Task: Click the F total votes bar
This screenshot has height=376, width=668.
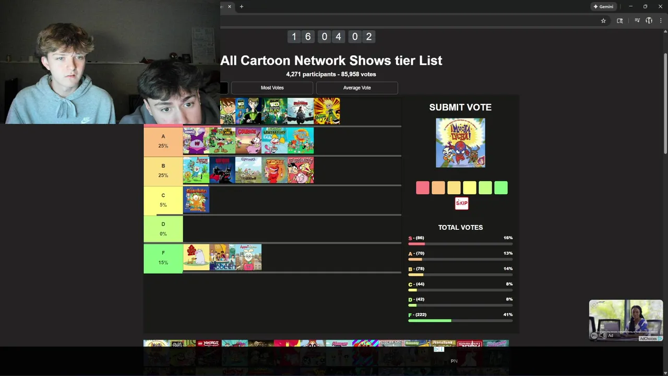Action: tap(460, 321)
